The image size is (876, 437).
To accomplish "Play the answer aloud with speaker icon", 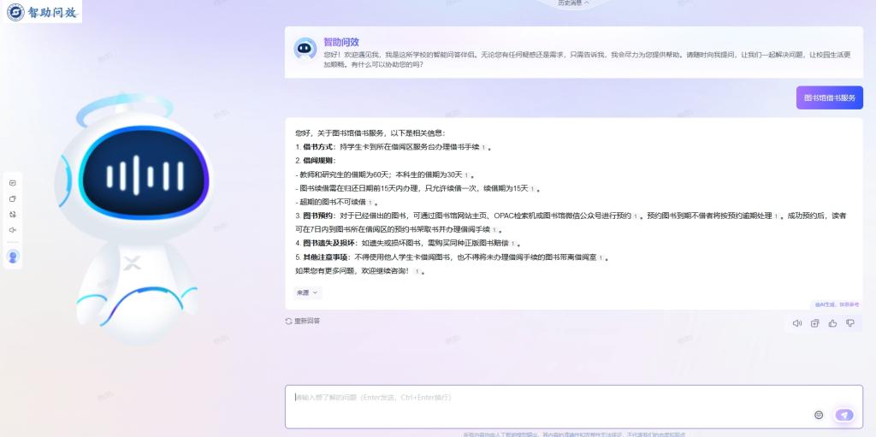I will click(x=797, y=323).
